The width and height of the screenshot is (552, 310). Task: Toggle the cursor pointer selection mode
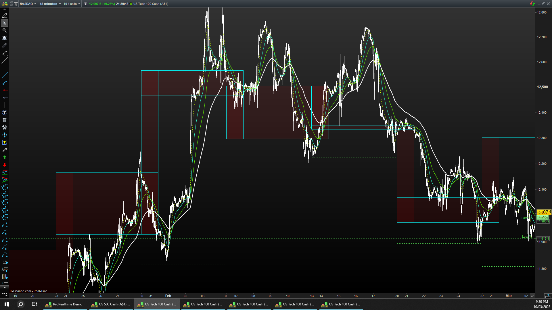click(5, 23)
